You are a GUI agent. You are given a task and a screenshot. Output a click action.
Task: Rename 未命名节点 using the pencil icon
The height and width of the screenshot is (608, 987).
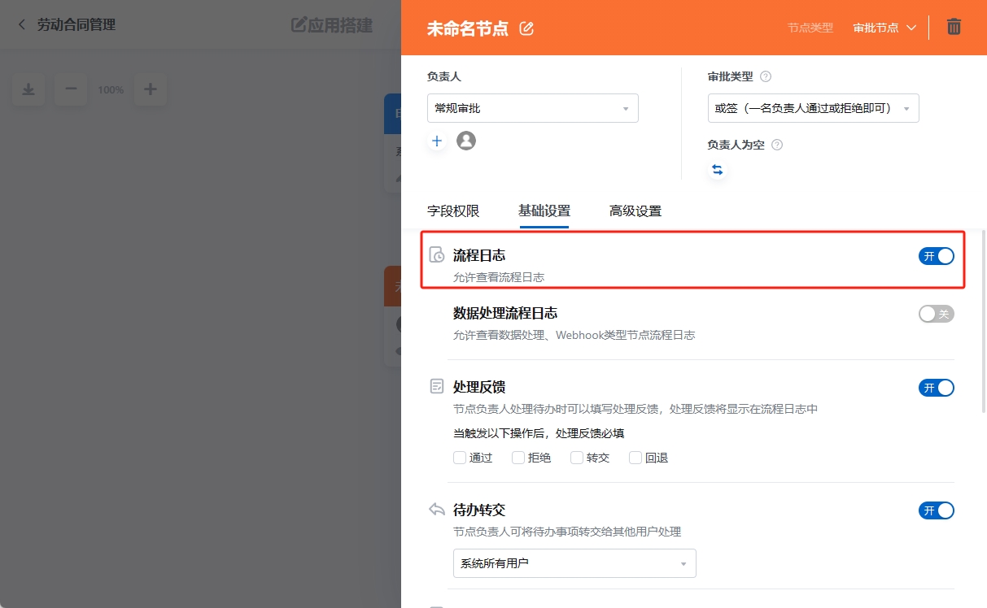526,27
